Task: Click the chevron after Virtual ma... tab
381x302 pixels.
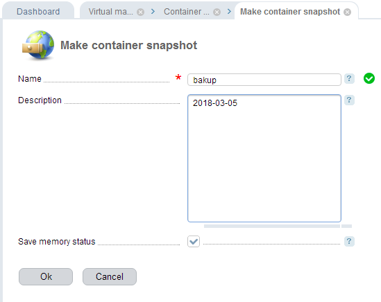Action: 153,11
